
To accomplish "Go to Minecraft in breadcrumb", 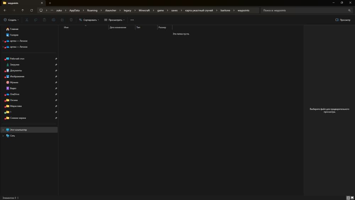I will coord(144,10).
